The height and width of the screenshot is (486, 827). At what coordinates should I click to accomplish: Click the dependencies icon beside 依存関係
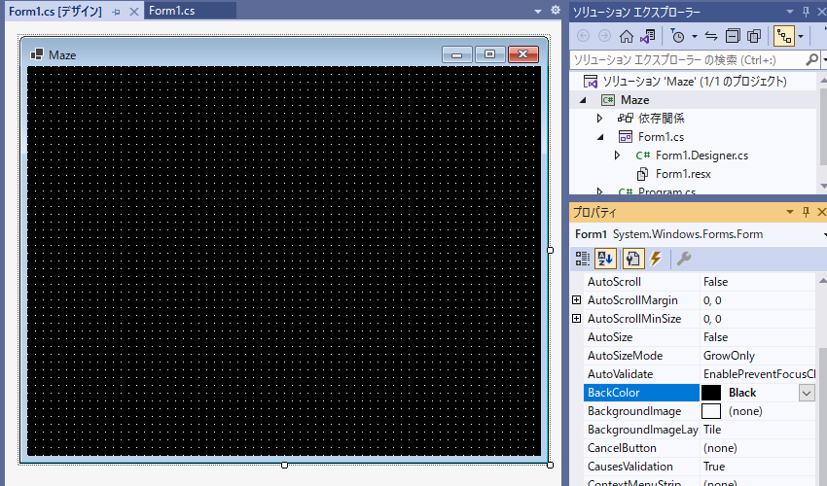pos(625,118)
